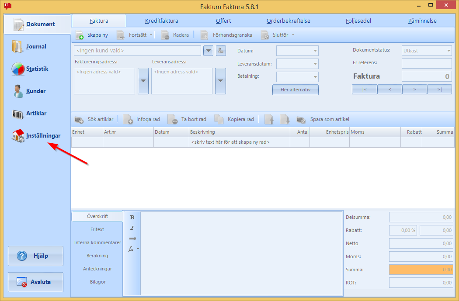459x301 pixels.
Task: Save row via Spara som artikel
Action: pyautogui.click(x=323, y=119)
